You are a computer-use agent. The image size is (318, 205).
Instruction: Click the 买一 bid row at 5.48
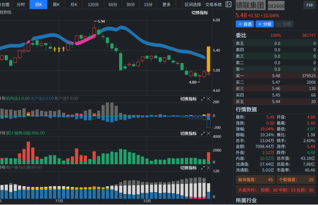pos(276,75)
